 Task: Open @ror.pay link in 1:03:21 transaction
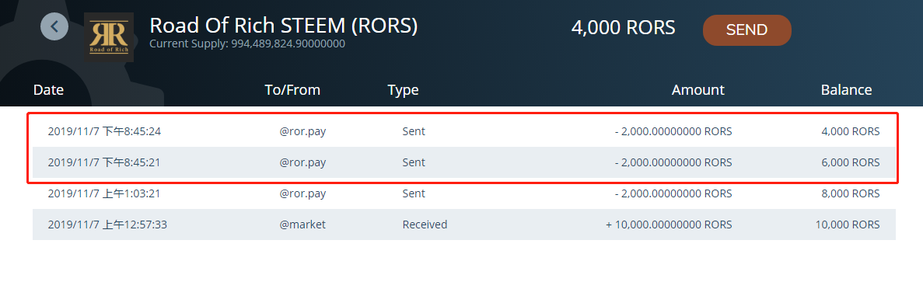click(x=302, y=193)
